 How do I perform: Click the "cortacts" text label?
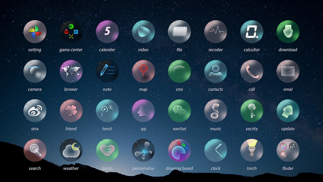216,89
